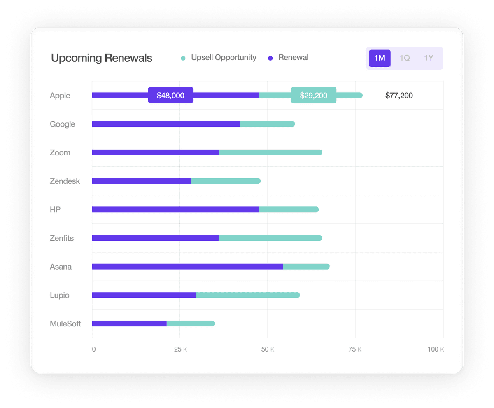Click the Renewal legend dot

tap(270, 59)
